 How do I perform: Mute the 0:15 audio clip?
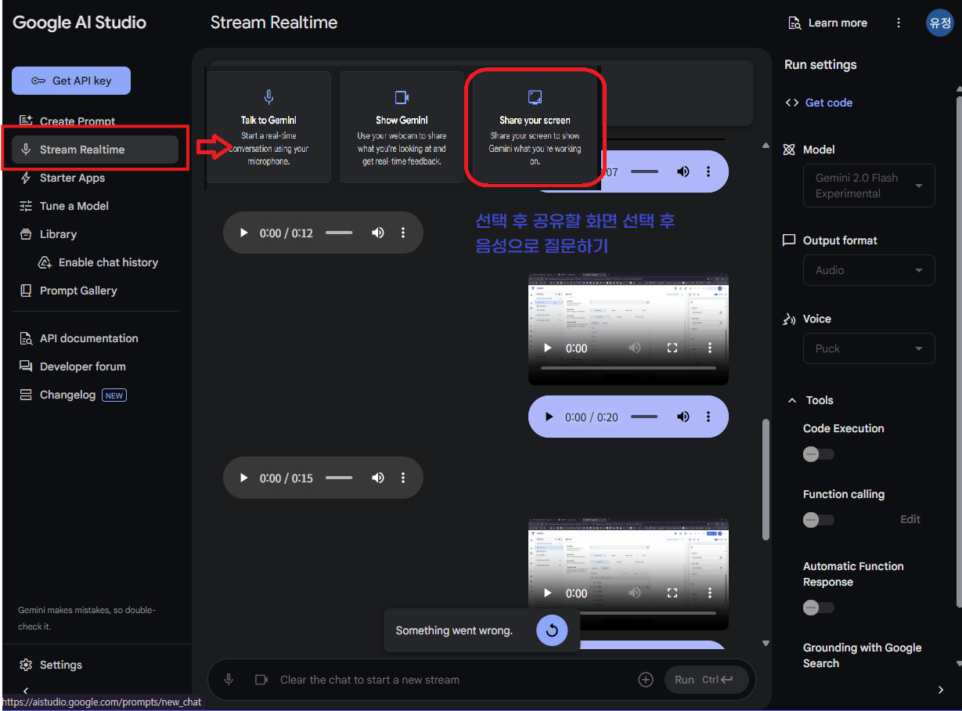[378, 478]
